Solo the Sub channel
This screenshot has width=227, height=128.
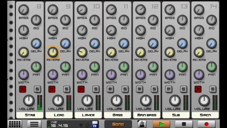point(184,89)
